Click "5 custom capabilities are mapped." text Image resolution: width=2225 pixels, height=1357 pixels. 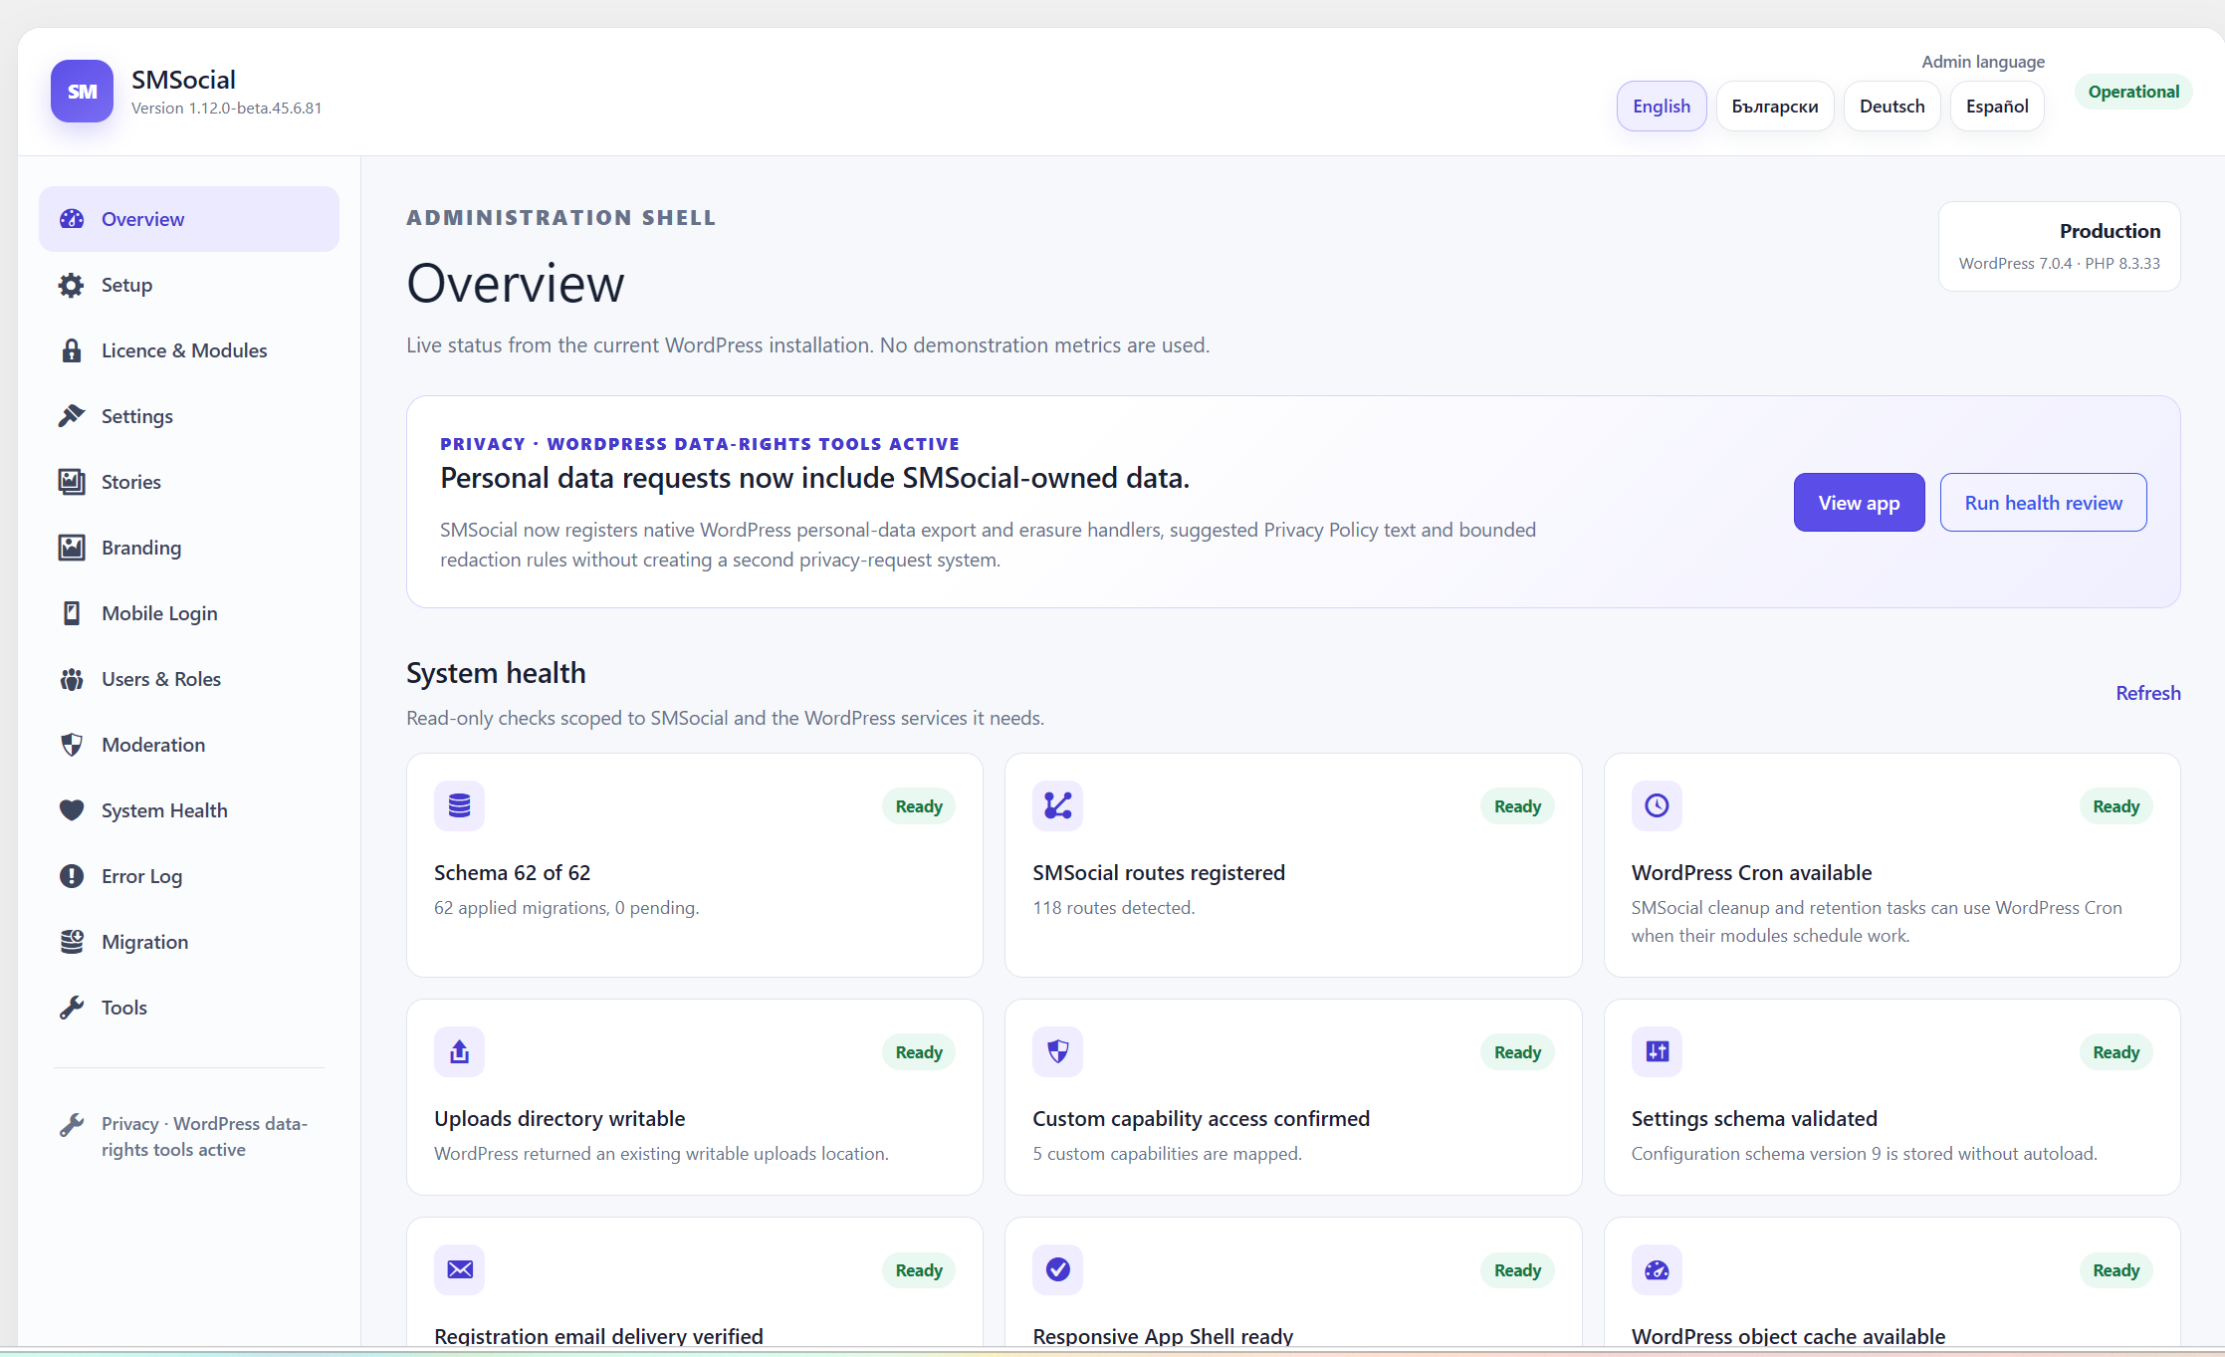click(x=1167, y=1154)
